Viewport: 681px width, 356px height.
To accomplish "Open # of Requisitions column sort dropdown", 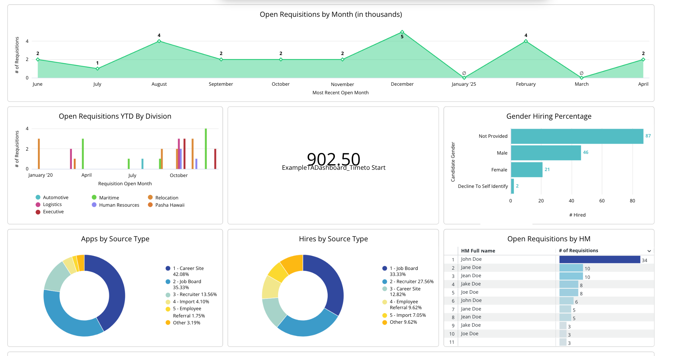I will tap(649, 251).
